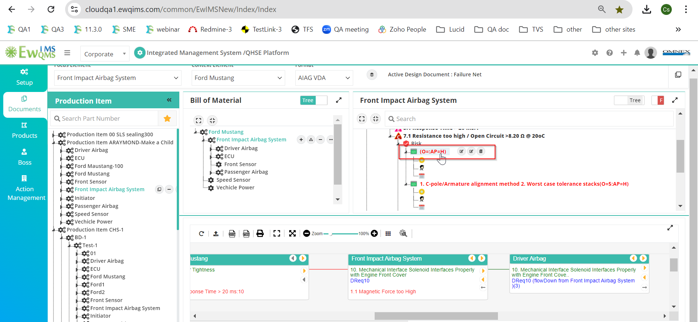The width and height of the screenshot is (698, 322).
Task: Zoom out with the minus button
Action: pyautogui.click(x=307, y=234)
